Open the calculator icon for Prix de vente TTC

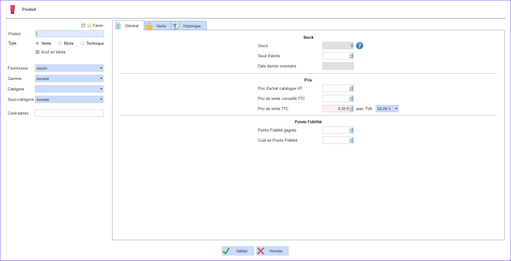pos(351,109)
